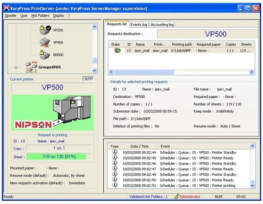The image size is (263, 204).
Task: Click the requests list horizontal scrollbar thumb
Action: point(144,72)
